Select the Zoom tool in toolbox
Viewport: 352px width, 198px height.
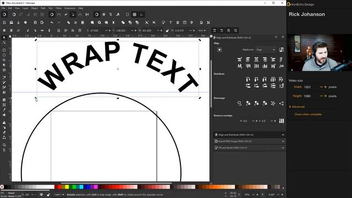pyautogui.click(x=4, y=145)
